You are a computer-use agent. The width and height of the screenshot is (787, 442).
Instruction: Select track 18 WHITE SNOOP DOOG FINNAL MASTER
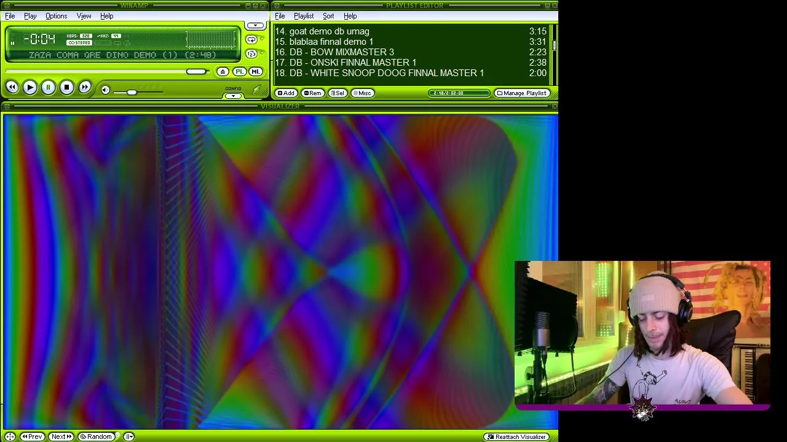coord(411,73)
